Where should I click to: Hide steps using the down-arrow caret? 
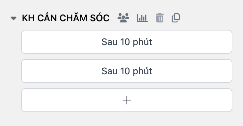(14, 18)
